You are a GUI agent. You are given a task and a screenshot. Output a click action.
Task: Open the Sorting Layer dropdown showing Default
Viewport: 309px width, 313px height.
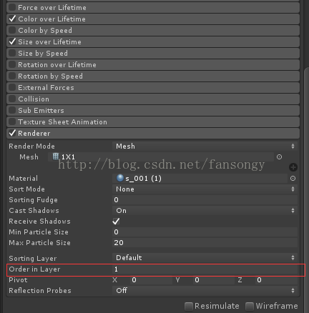[x=205, y=258]
